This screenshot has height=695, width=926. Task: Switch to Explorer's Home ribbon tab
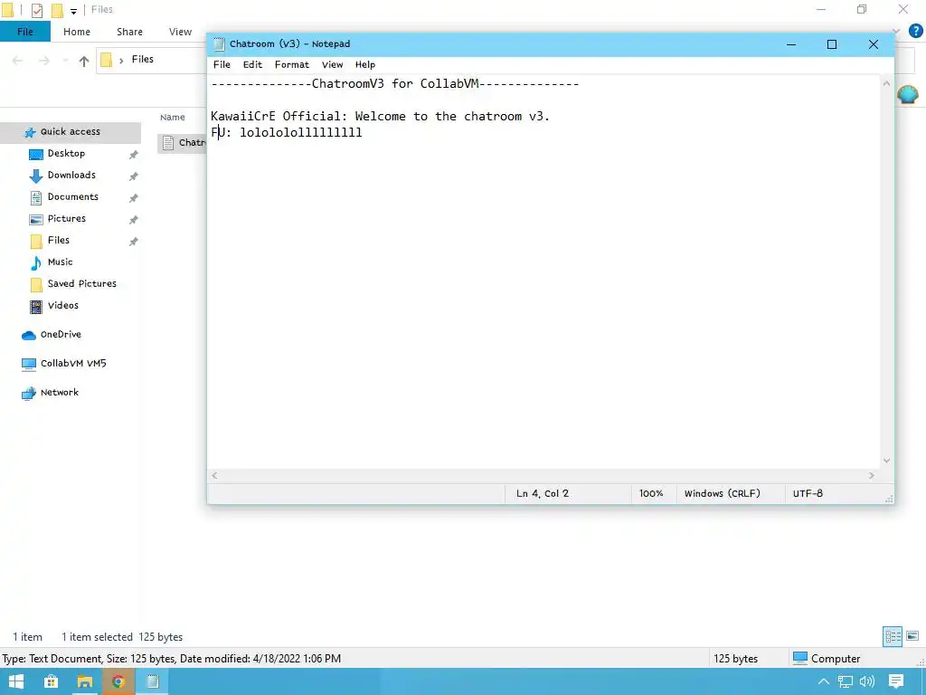(x=77, y=32)
